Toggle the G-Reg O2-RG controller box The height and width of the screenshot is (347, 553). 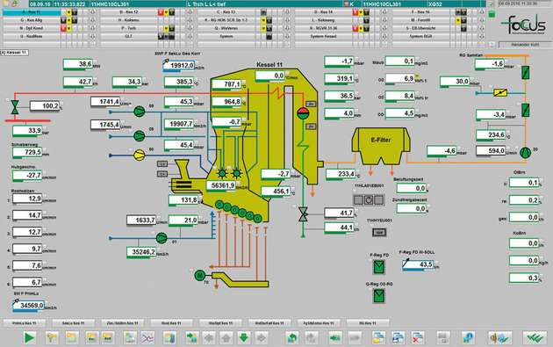click(379, 296)
